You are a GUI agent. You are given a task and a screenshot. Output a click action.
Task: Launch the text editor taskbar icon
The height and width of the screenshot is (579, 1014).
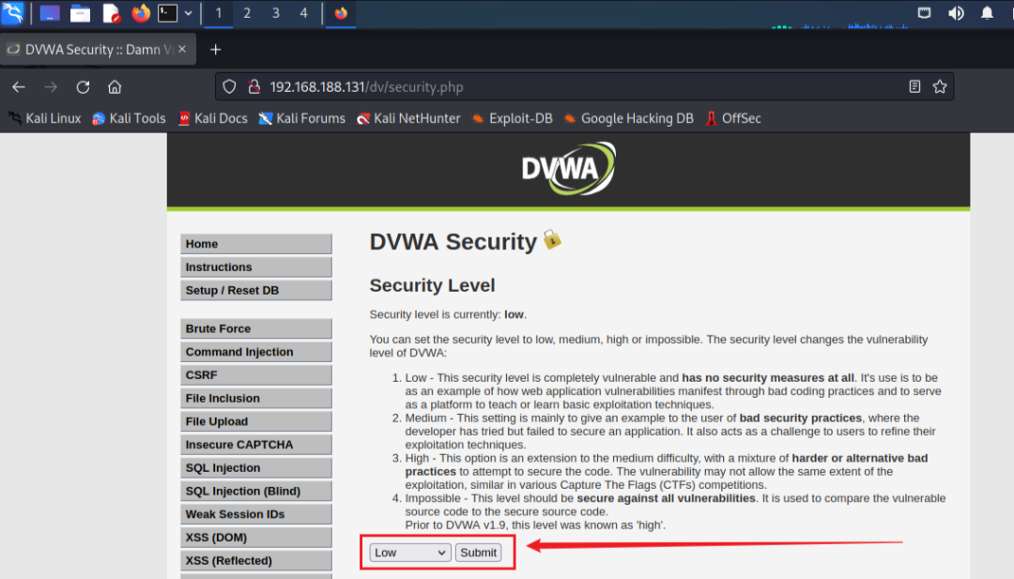(x=111, y=13)
